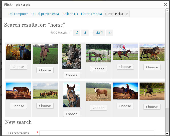Close the Flickr pick a pic dialog
Viewport: 170px width, 136px height.
166,4
